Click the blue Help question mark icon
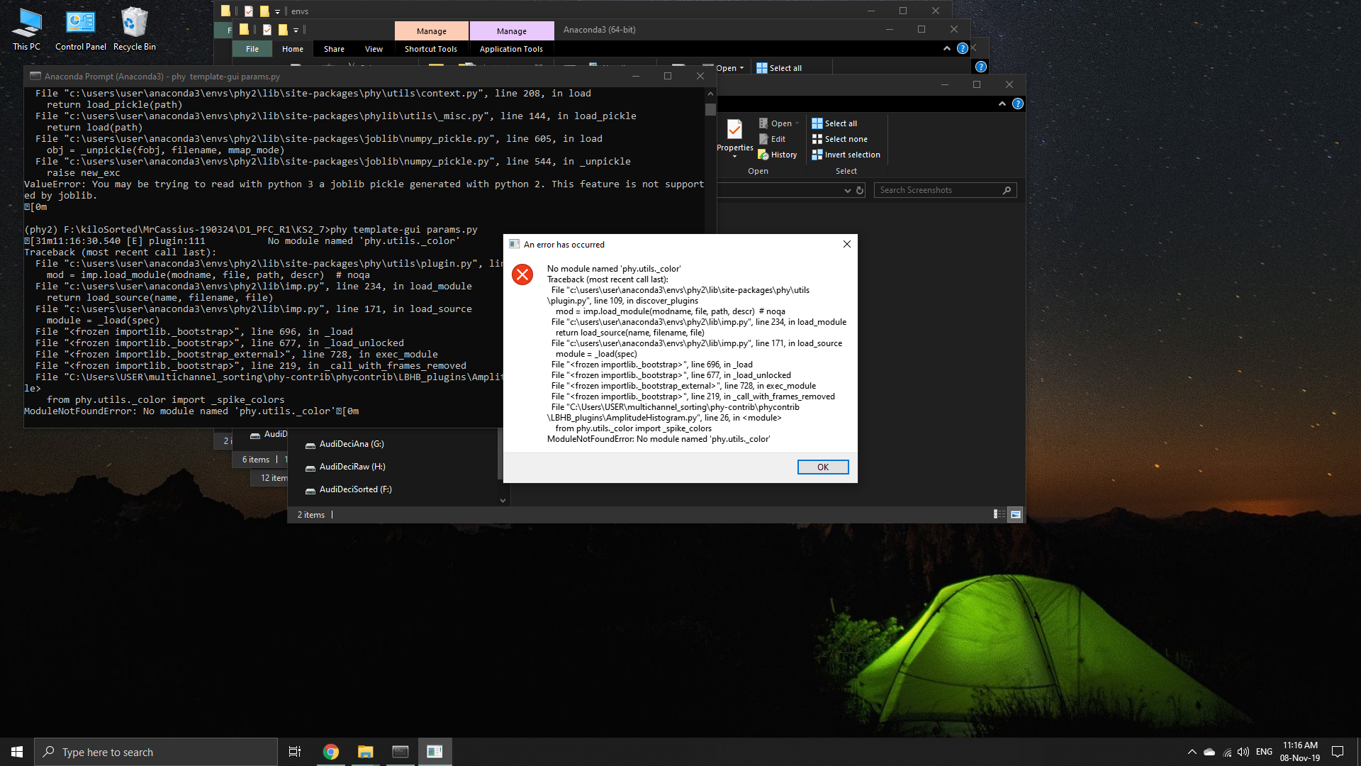Image resolution: width=1361 pixels, height=766 pixels. (1019, 104)
